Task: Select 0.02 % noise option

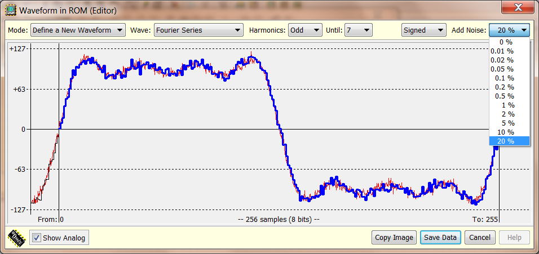Action: click(510, 60)
